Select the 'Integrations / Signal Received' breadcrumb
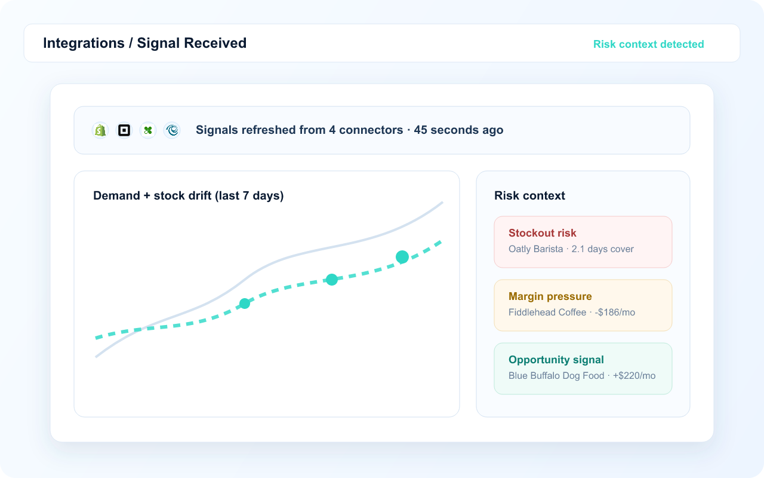The image size is (764, 478). [x=144, y=42]
